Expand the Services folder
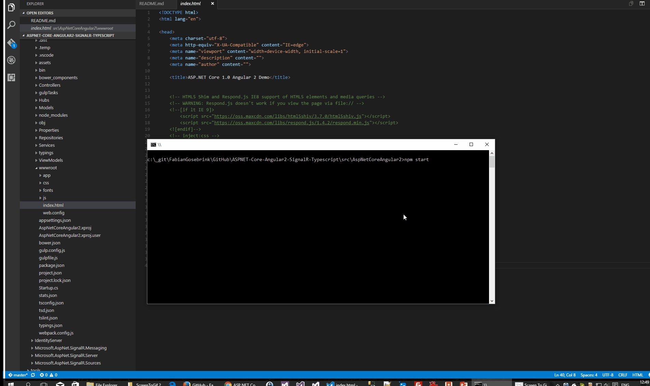Image resolution: width=650 pixels, height=386 pixels. click(78, 145)
